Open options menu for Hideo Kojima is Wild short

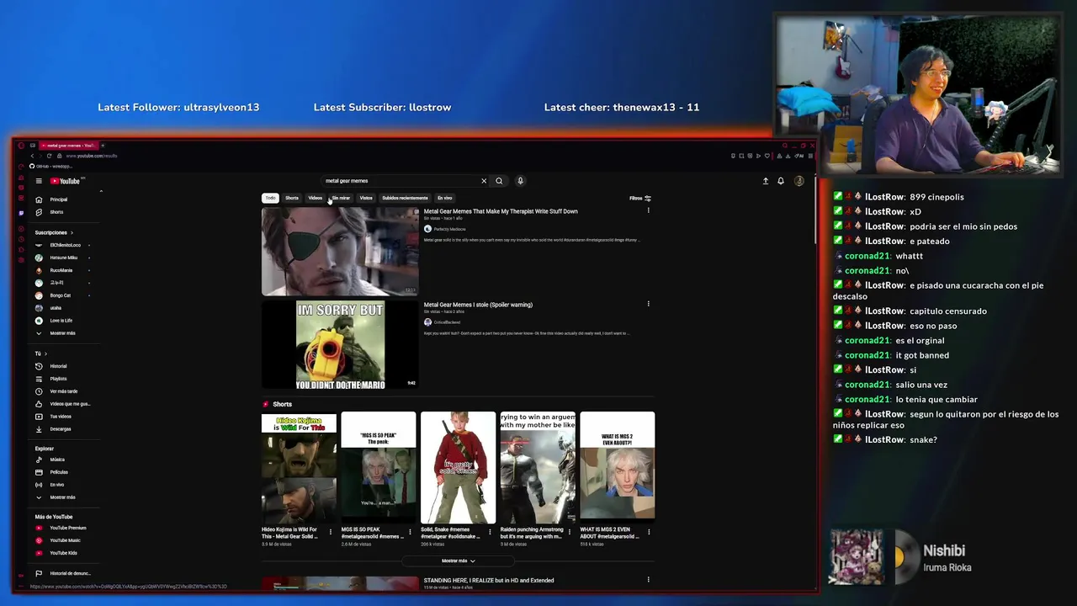[330, 532]
